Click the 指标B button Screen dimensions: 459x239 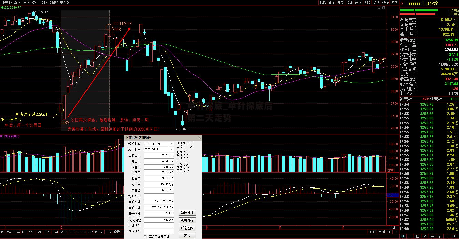373,232
